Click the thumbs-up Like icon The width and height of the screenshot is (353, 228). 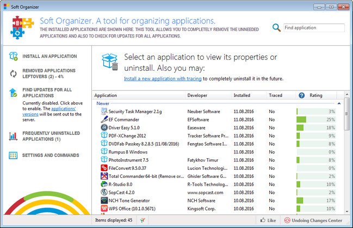pyautogui.click(x=263, y=220)
